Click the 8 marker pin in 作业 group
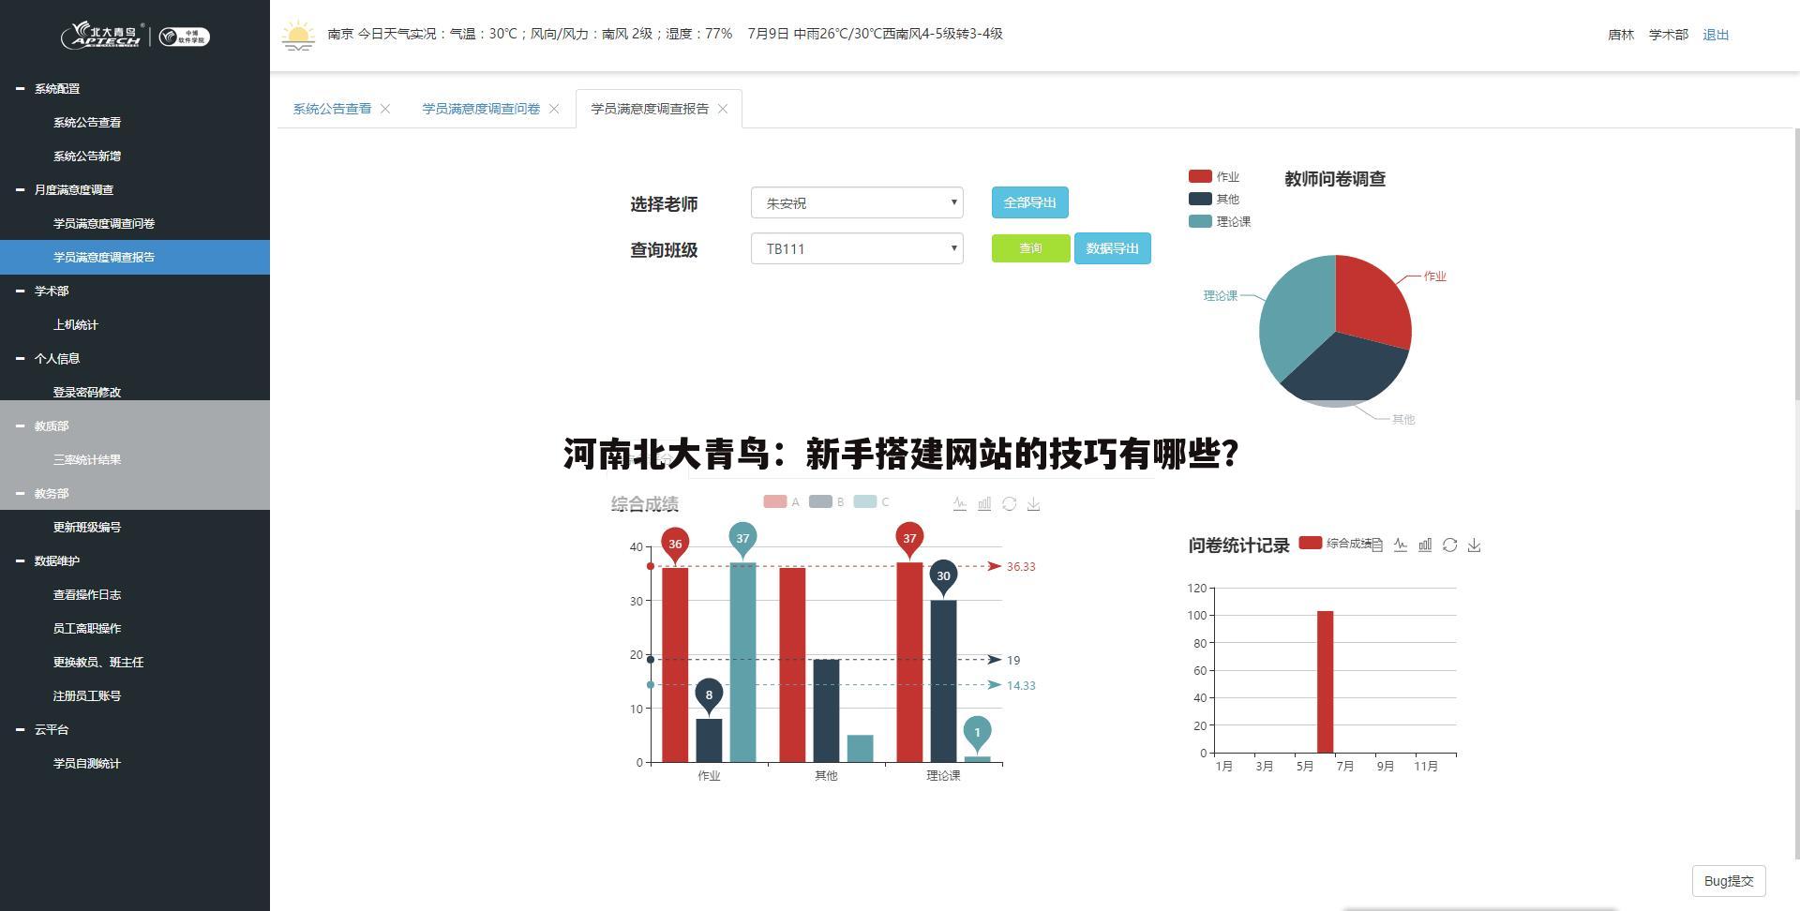Viewport: 1800px width, 911px height. click(709, 696)
